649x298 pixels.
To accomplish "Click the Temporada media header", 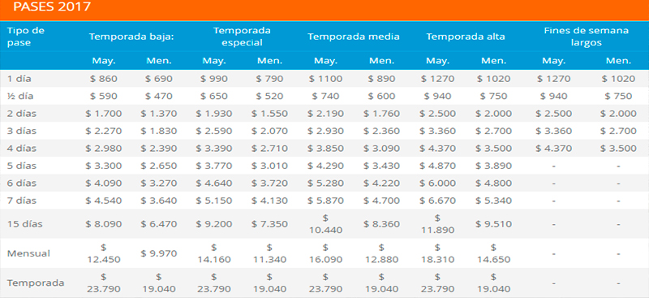I will point(354,37).
